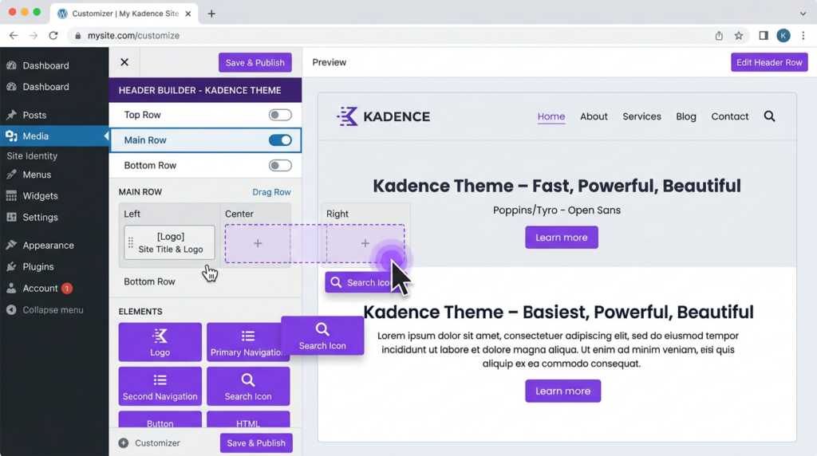Click the drag handle on Logo item
817x456 pixels.
[x=131, y=242]
